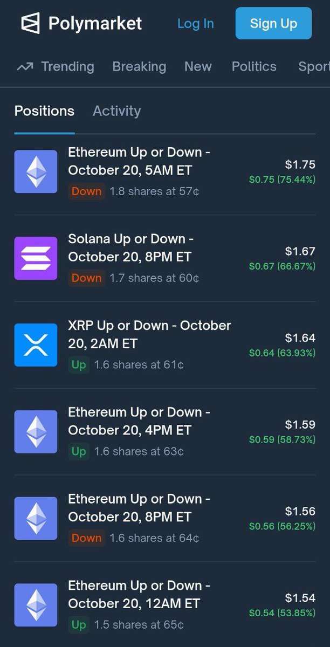The height and width of the screenshot is (647, 330).
Task: Open Ethereum Up or Down 5AM ET title
Action: [139, 161]
